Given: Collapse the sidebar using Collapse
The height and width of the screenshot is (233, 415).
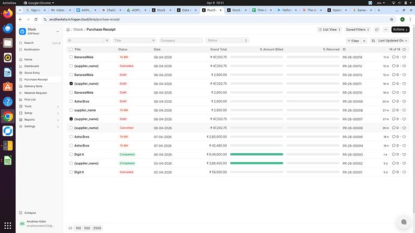Looking at the screenshot, I should click(28, 213).
